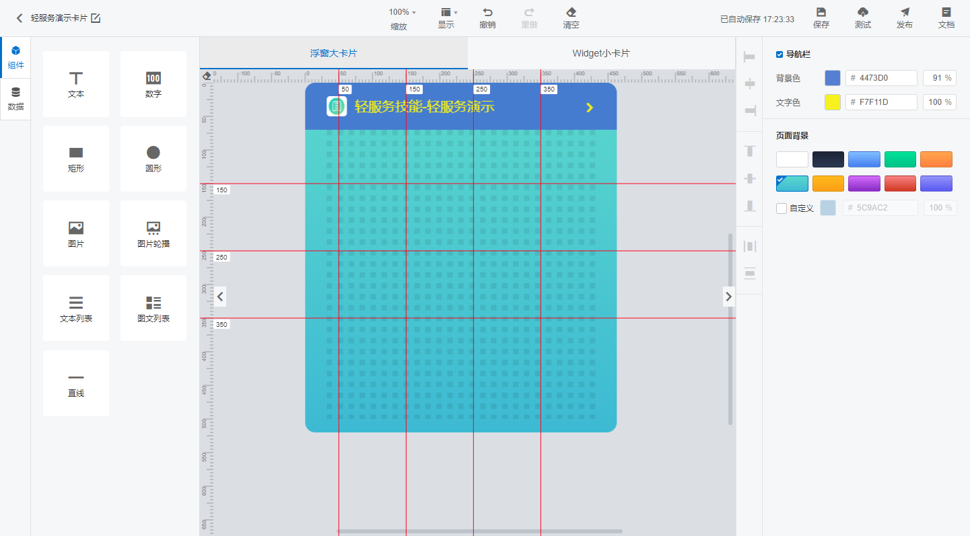
Task: Open the 浮窗大卡片 tab
Action: [x=334, y=53]
